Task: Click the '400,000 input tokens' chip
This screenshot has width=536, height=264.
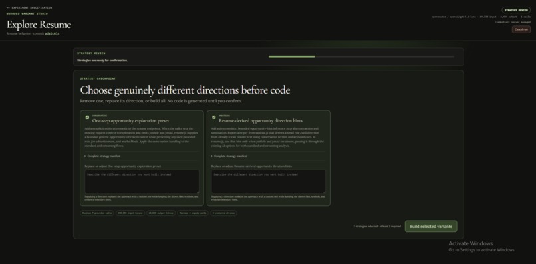Action: pyautogui.click(x=130, y=213)
